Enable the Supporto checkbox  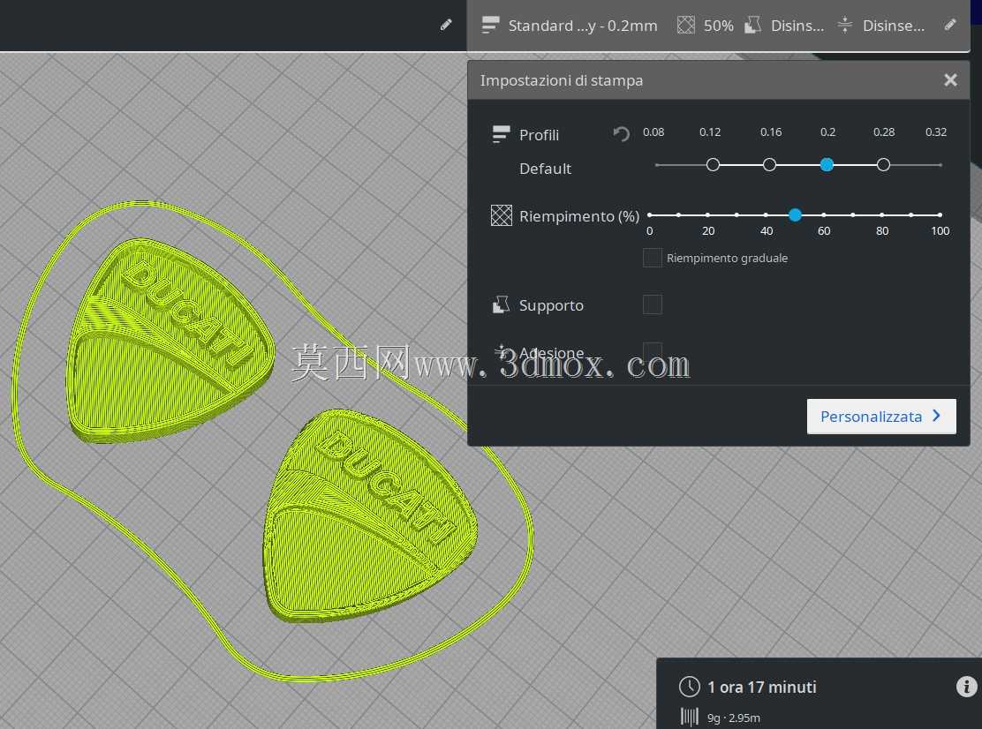coord(653,304)
